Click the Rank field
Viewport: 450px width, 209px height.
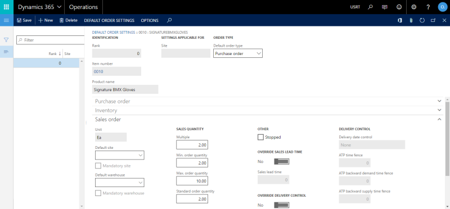116,53
